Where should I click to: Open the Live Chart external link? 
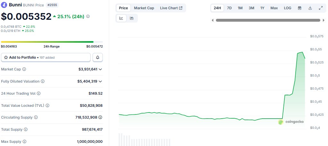click(x=171, y=8)
